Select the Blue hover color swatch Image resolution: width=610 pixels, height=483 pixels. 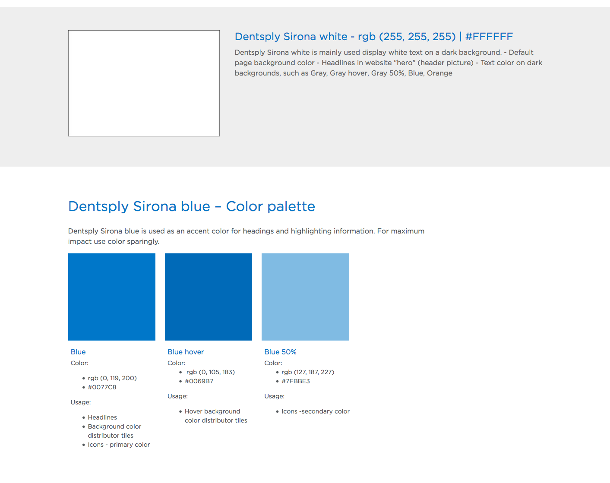(209, 297)
